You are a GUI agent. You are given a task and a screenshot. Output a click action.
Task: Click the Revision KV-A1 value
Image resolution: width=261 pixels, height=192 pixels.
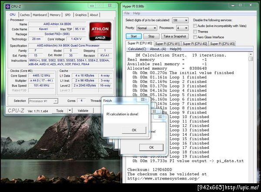pos(105,55)
